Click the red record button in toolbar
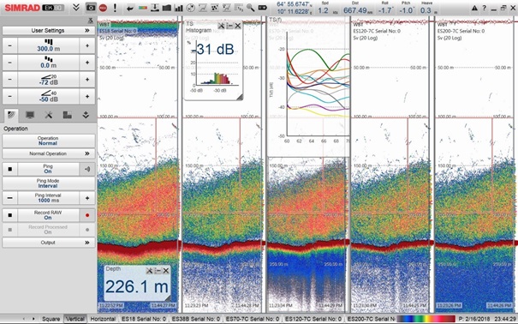 [x=103, y=8]
